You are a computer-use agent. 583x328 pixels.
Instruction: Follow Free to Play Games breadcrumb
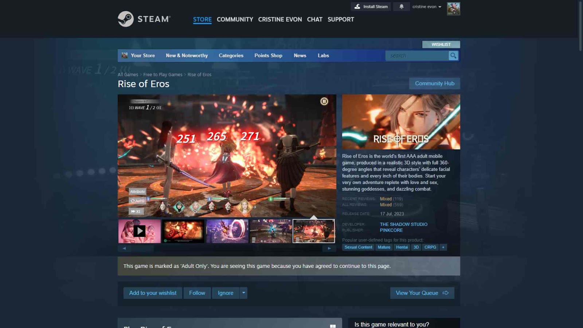(x=163, y=74)
